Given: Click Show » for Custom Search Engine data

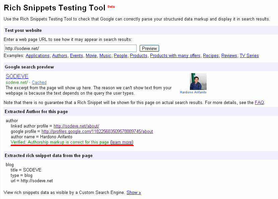Looking at the screenshot, I should click(134, 192).
